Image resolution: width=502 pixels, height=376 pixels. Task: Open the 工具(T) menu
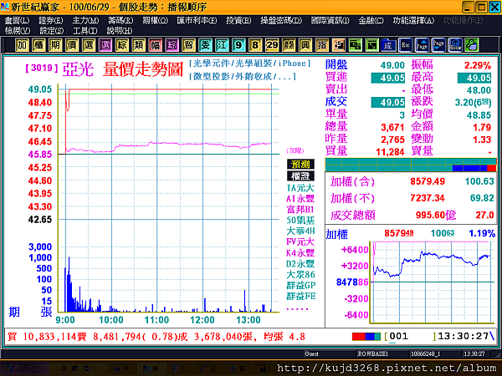(85, 31)
